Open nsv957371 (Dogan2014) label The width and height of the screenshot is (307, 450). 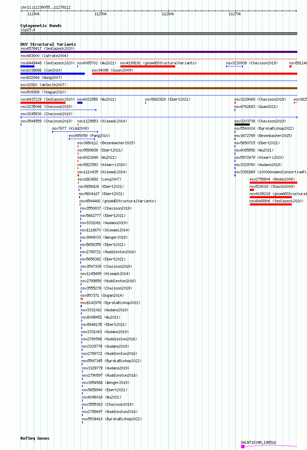[x=102, y=295]
